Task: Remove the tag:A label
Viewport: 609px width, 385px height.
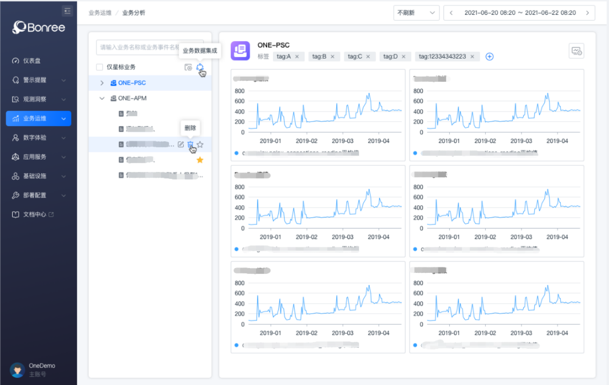Action: pos(297,57)
